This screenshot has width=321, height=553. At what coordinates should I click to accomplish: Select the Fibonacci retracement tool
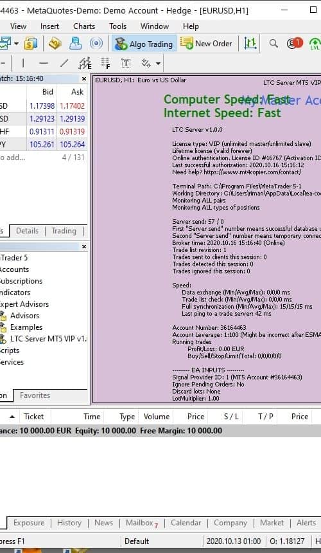(105, 63)
